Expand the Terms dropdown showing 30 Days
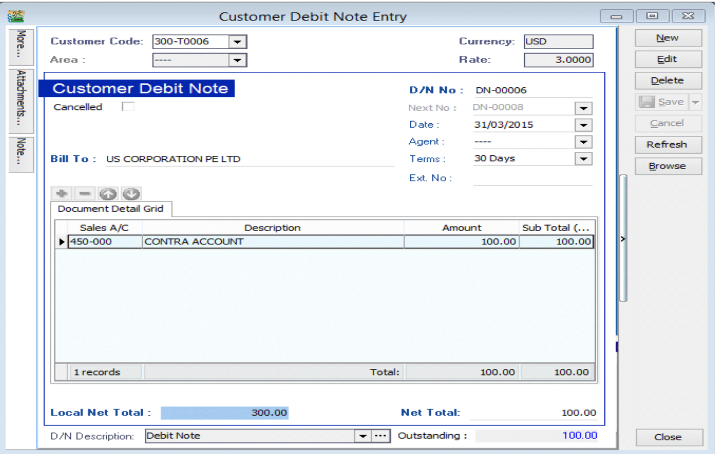 [583, 159]
